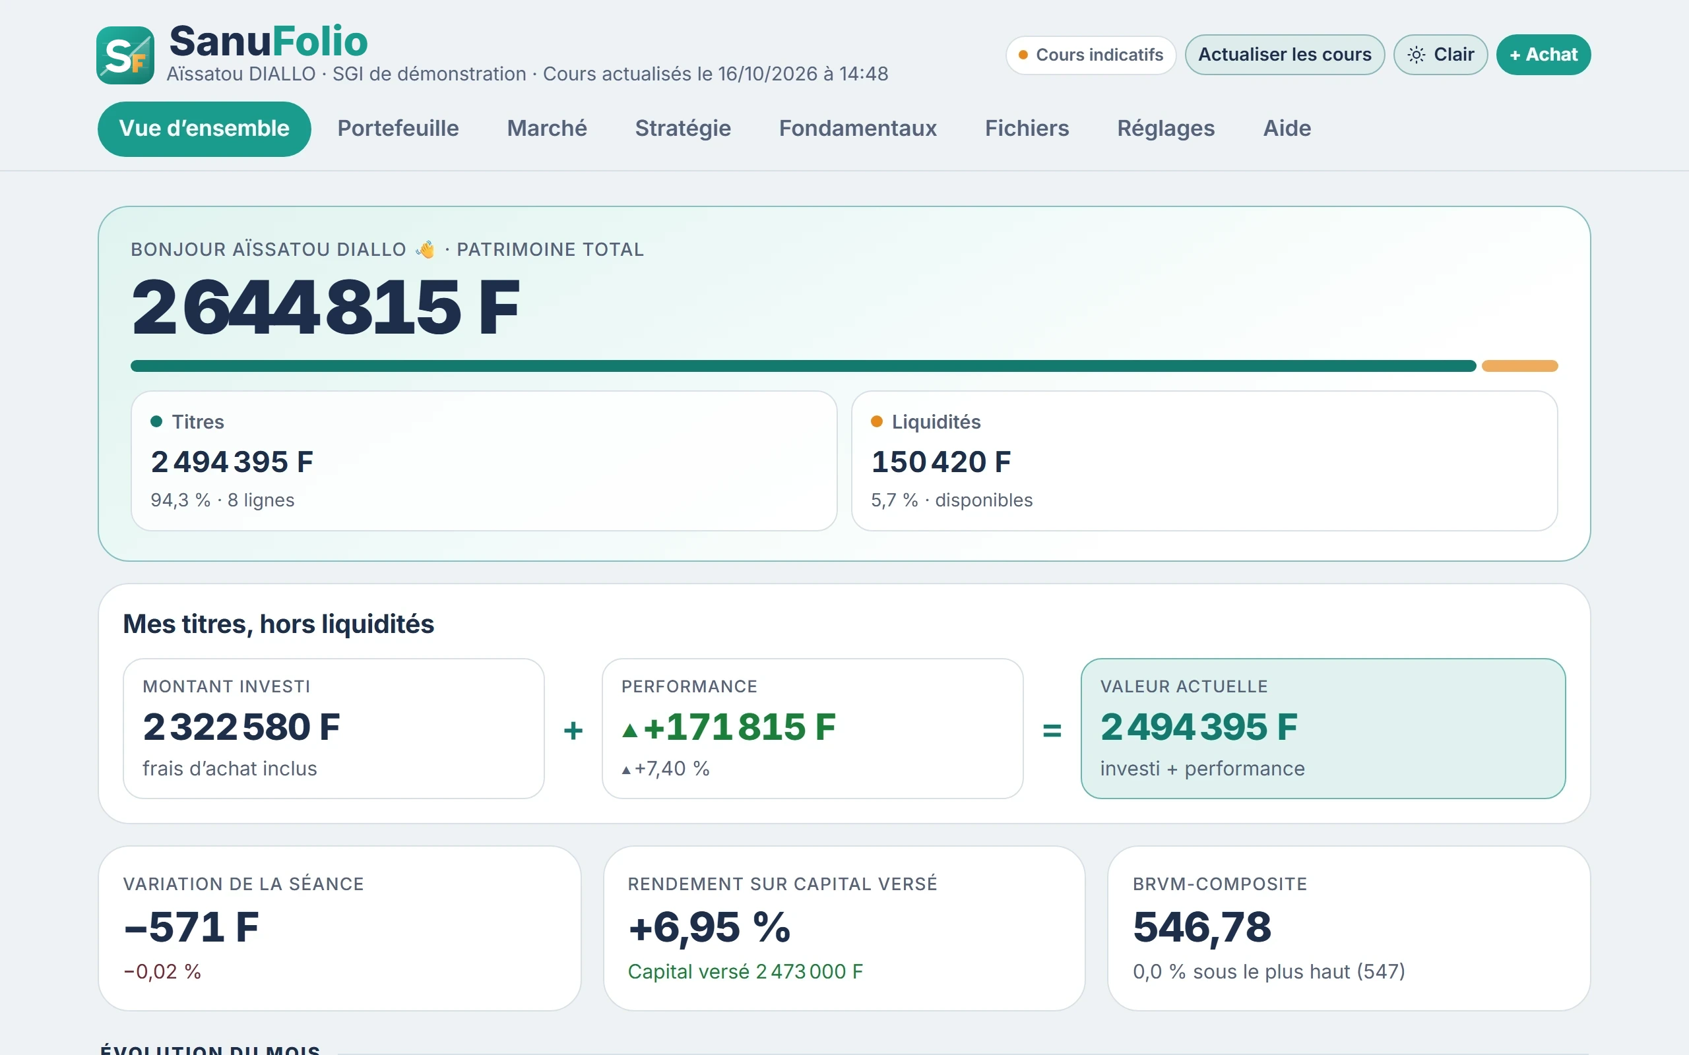Click the + Achat button
1689x1055 pixels.
[x=1543, y=55]
